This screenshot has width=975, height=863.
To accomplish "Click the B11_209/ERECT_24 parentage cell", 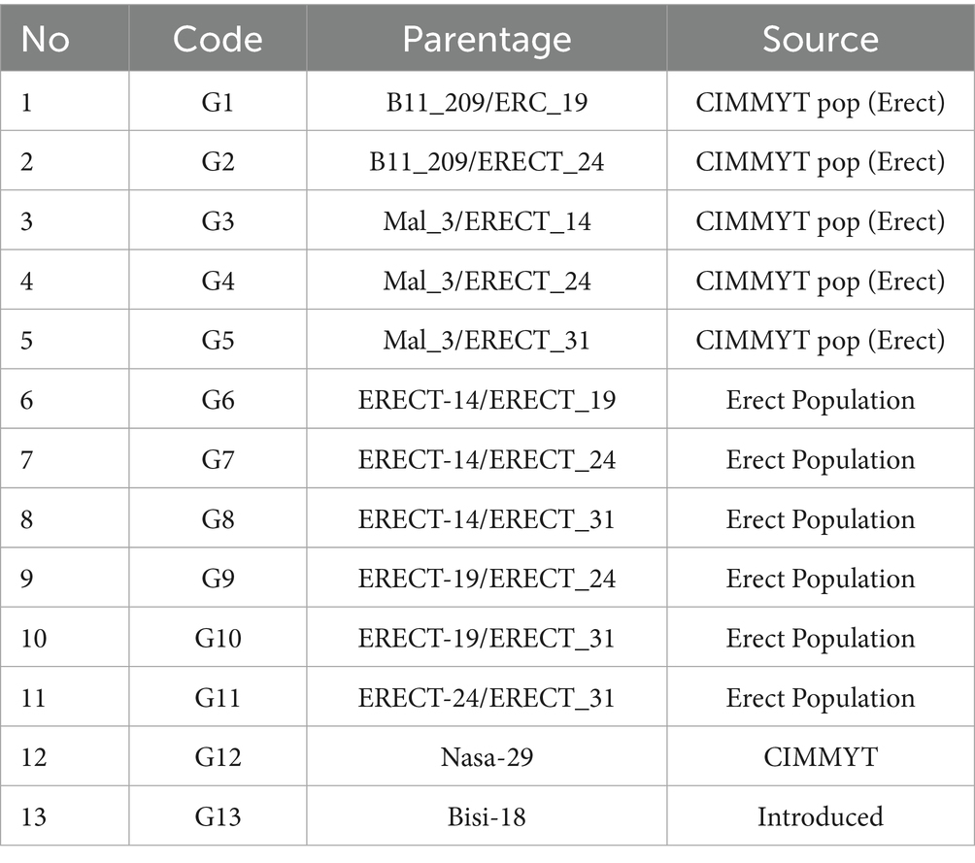I will click(x=487, y=161).
